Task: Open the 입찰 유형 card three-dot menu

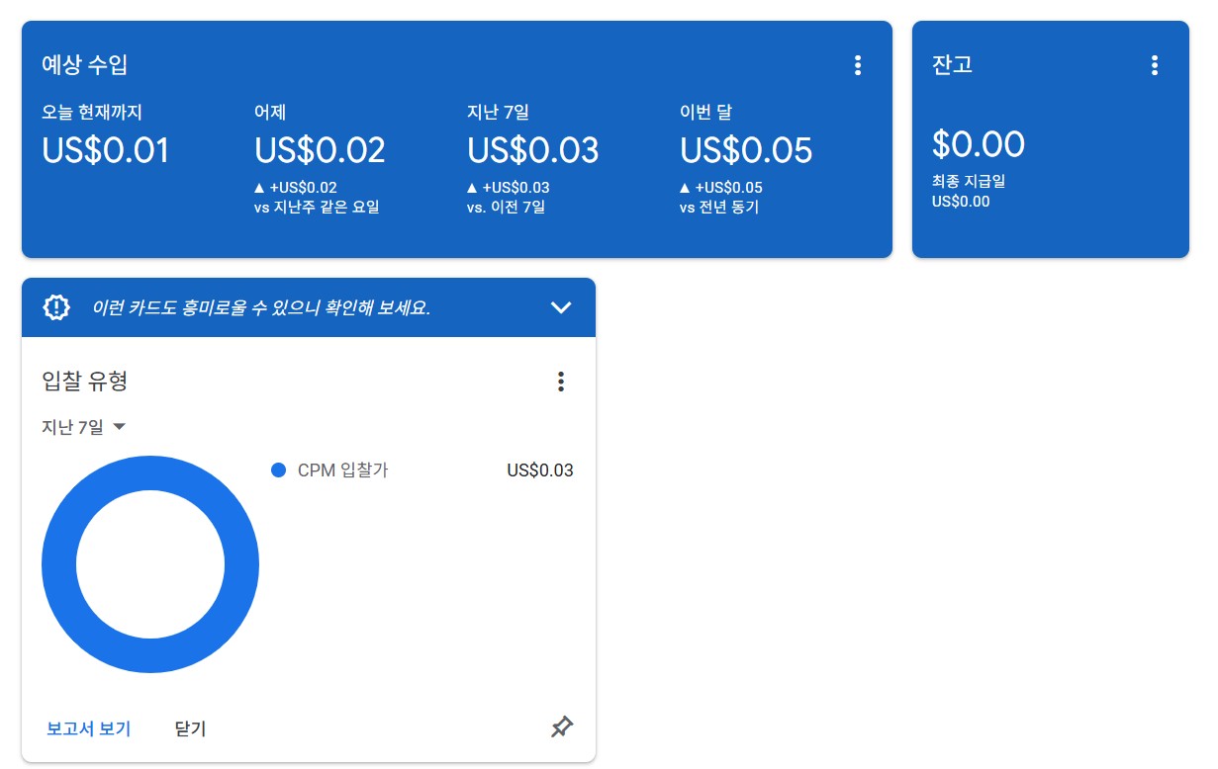Action: click(561, 382)
